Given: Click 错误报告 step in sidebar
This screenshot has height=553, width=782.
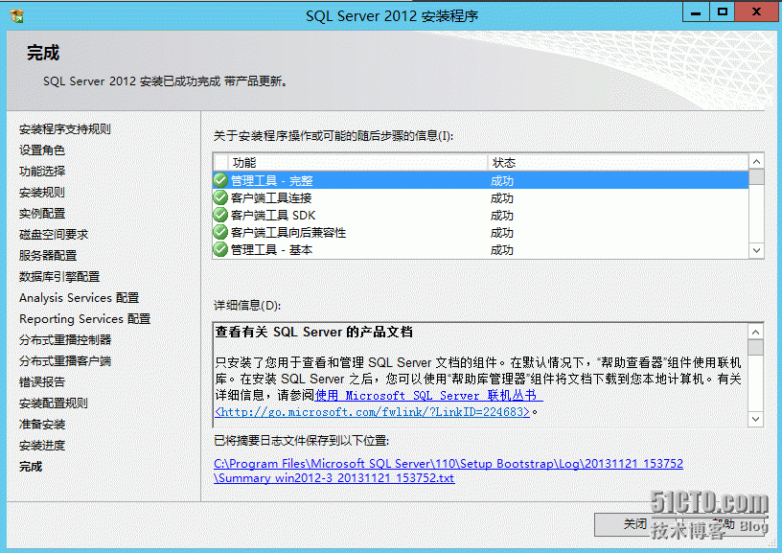Looking at the screenshot, I should 42,382.
